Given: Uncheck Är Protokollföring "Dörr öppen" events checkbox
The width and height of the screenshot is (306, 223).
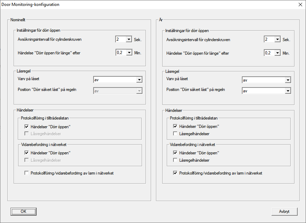Looking at the screenshot, I should pos(176,126).
